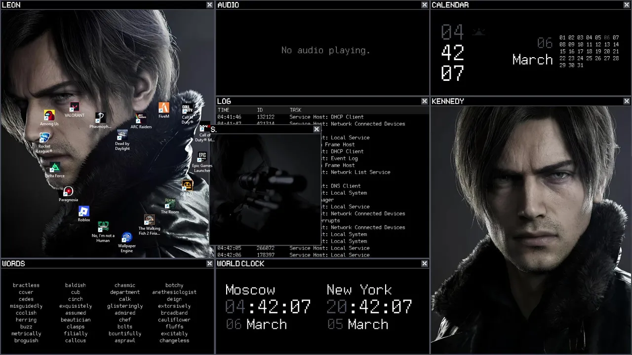Image resolution: width=632 pixels, height=355 pixels.
Task: Launch VALORANT from the desktop
Action: coord(75,109)
